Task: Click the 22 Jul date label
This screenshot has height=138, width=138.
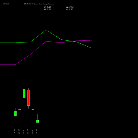Action: [x=28, y=131]
